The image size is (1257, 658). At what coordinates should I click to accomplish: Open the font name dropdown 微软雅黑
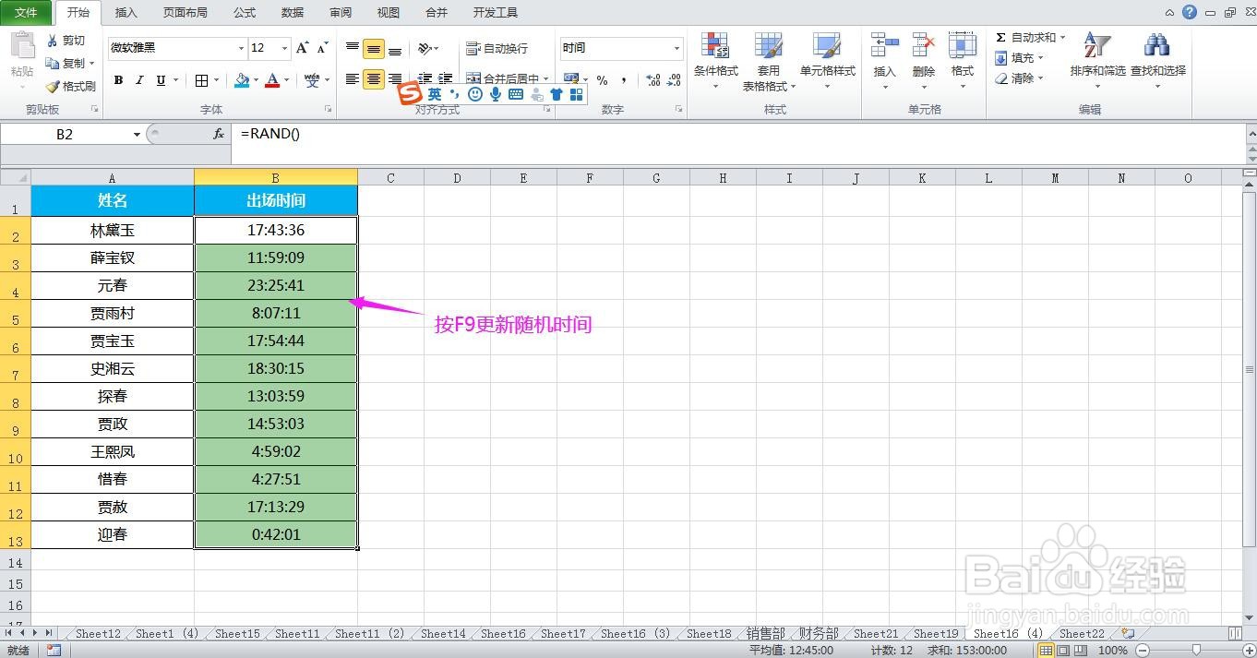point(241,48)
